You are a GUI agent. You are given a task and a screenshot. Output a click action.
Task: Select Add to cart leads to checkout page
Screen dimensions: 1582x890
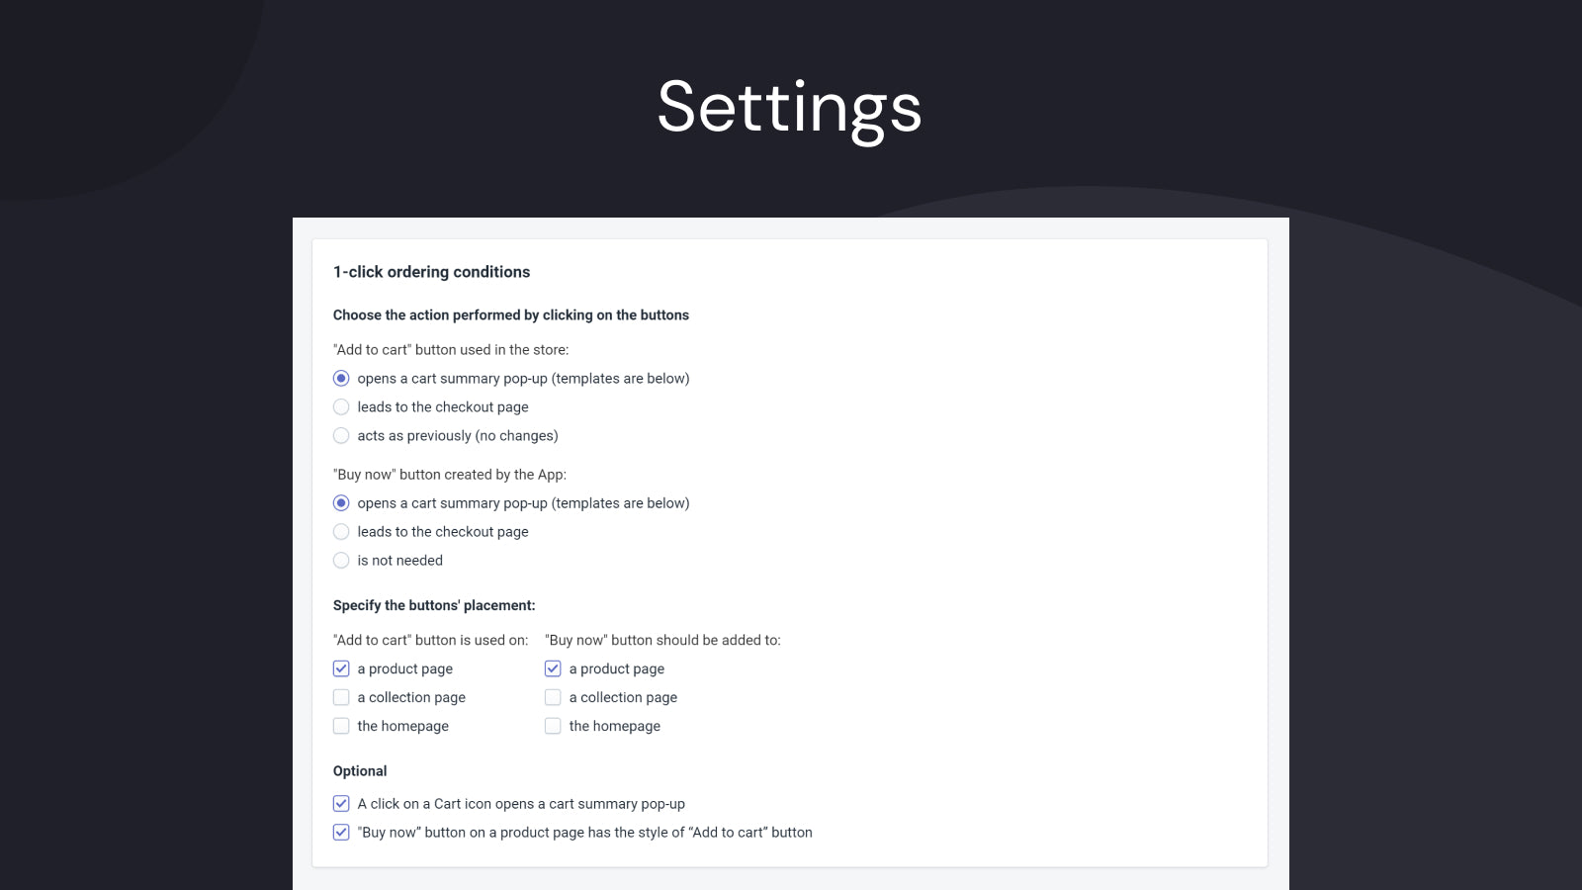point(341,406)
